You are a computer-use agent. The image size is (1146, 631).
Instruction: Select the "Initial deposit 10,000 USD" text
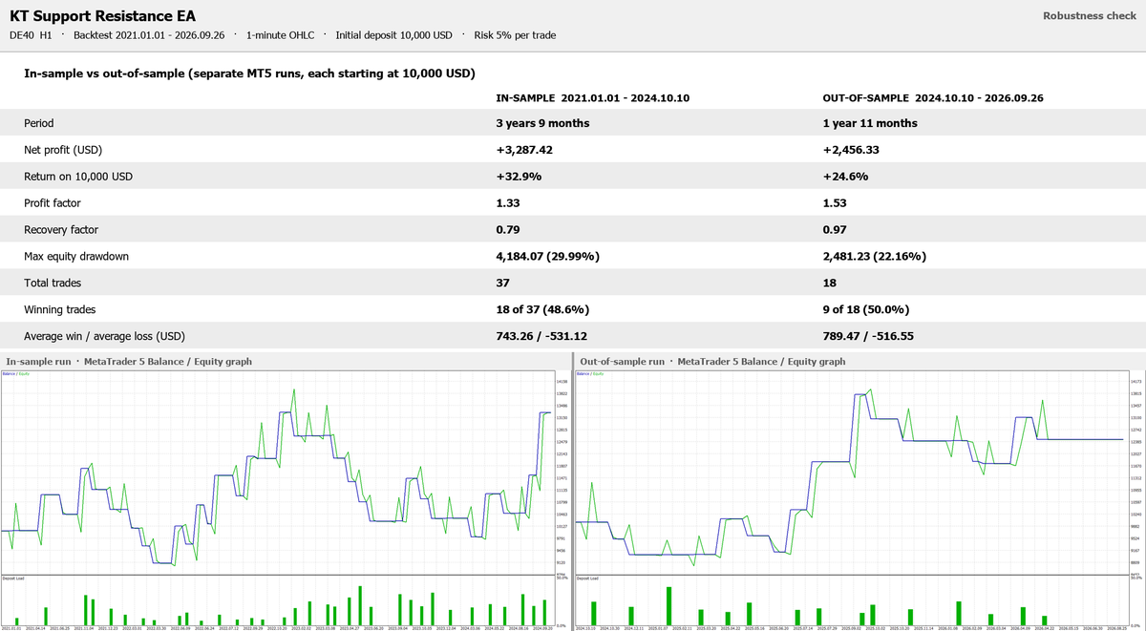pos(393,35)
